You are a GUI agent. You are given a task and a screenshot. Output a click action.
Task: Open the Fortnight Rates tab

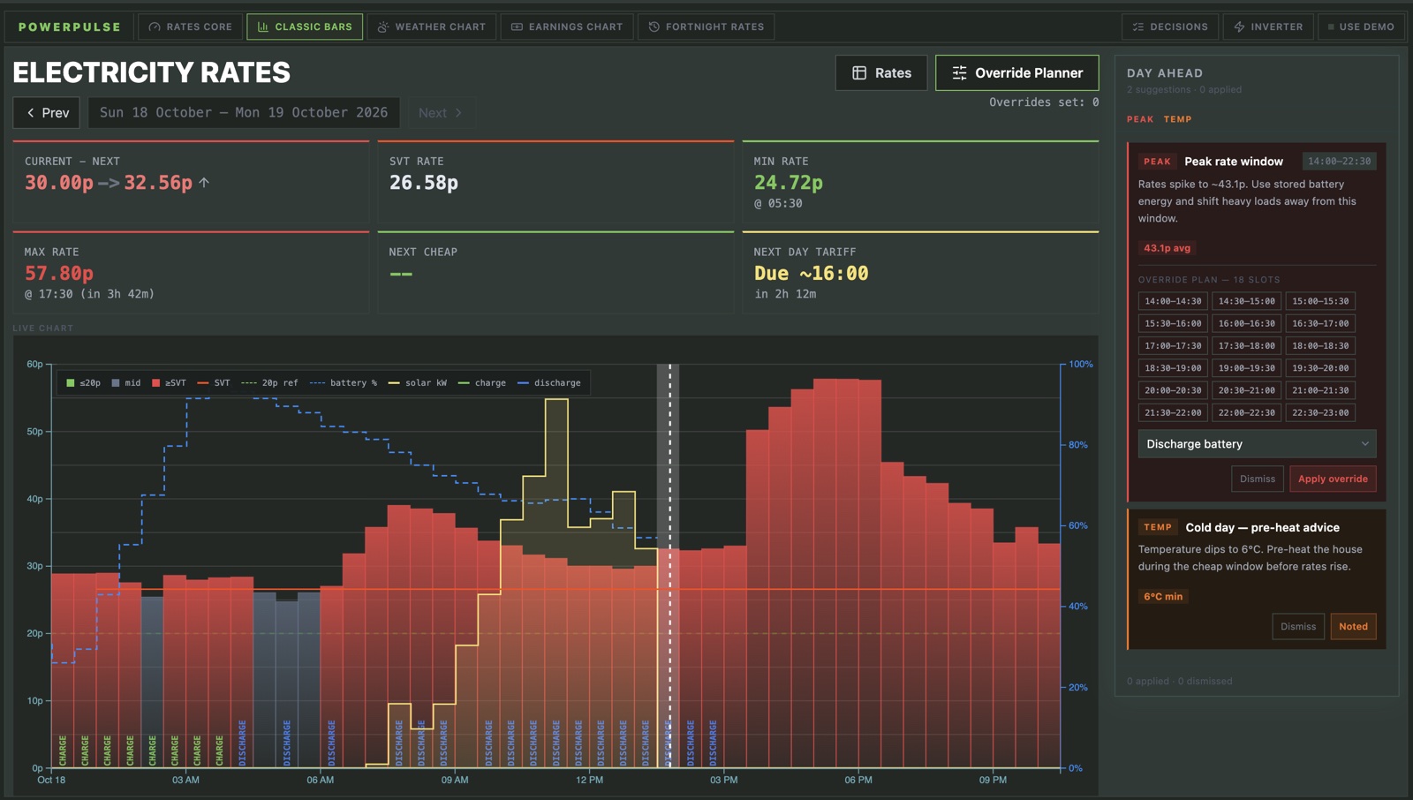click(706, 26)
